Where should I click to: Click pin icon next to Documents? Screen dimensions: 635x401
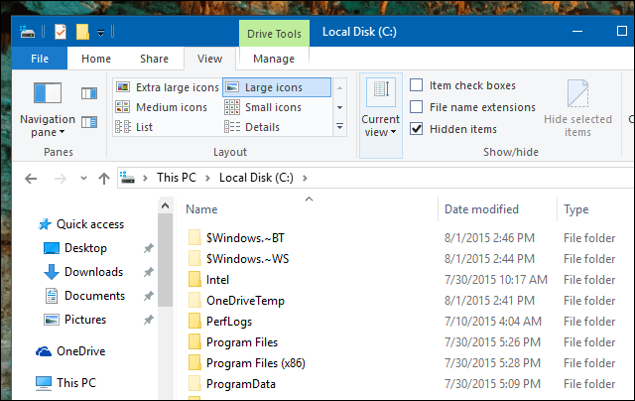tap(148, 296)
